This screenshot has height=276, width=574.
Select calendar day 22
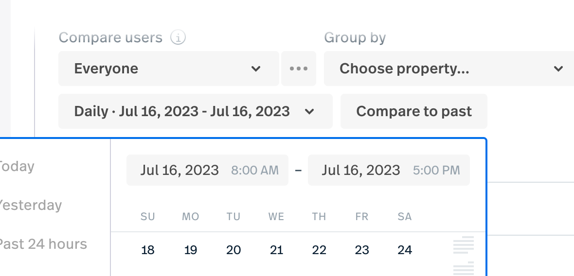pyautogui.click(x=319, y=250)
